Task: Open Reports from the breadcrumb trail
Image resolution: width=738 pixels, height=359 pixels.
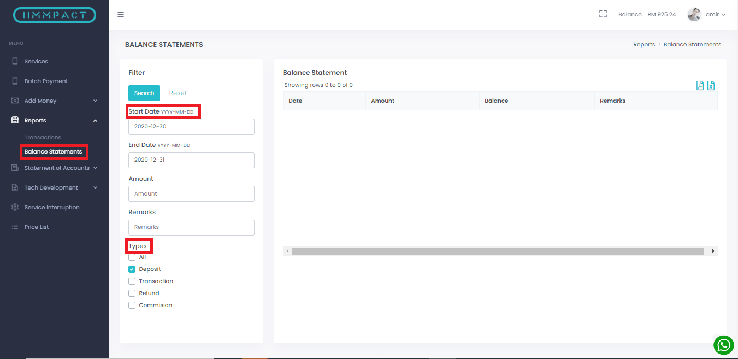Action: [644, 44]
